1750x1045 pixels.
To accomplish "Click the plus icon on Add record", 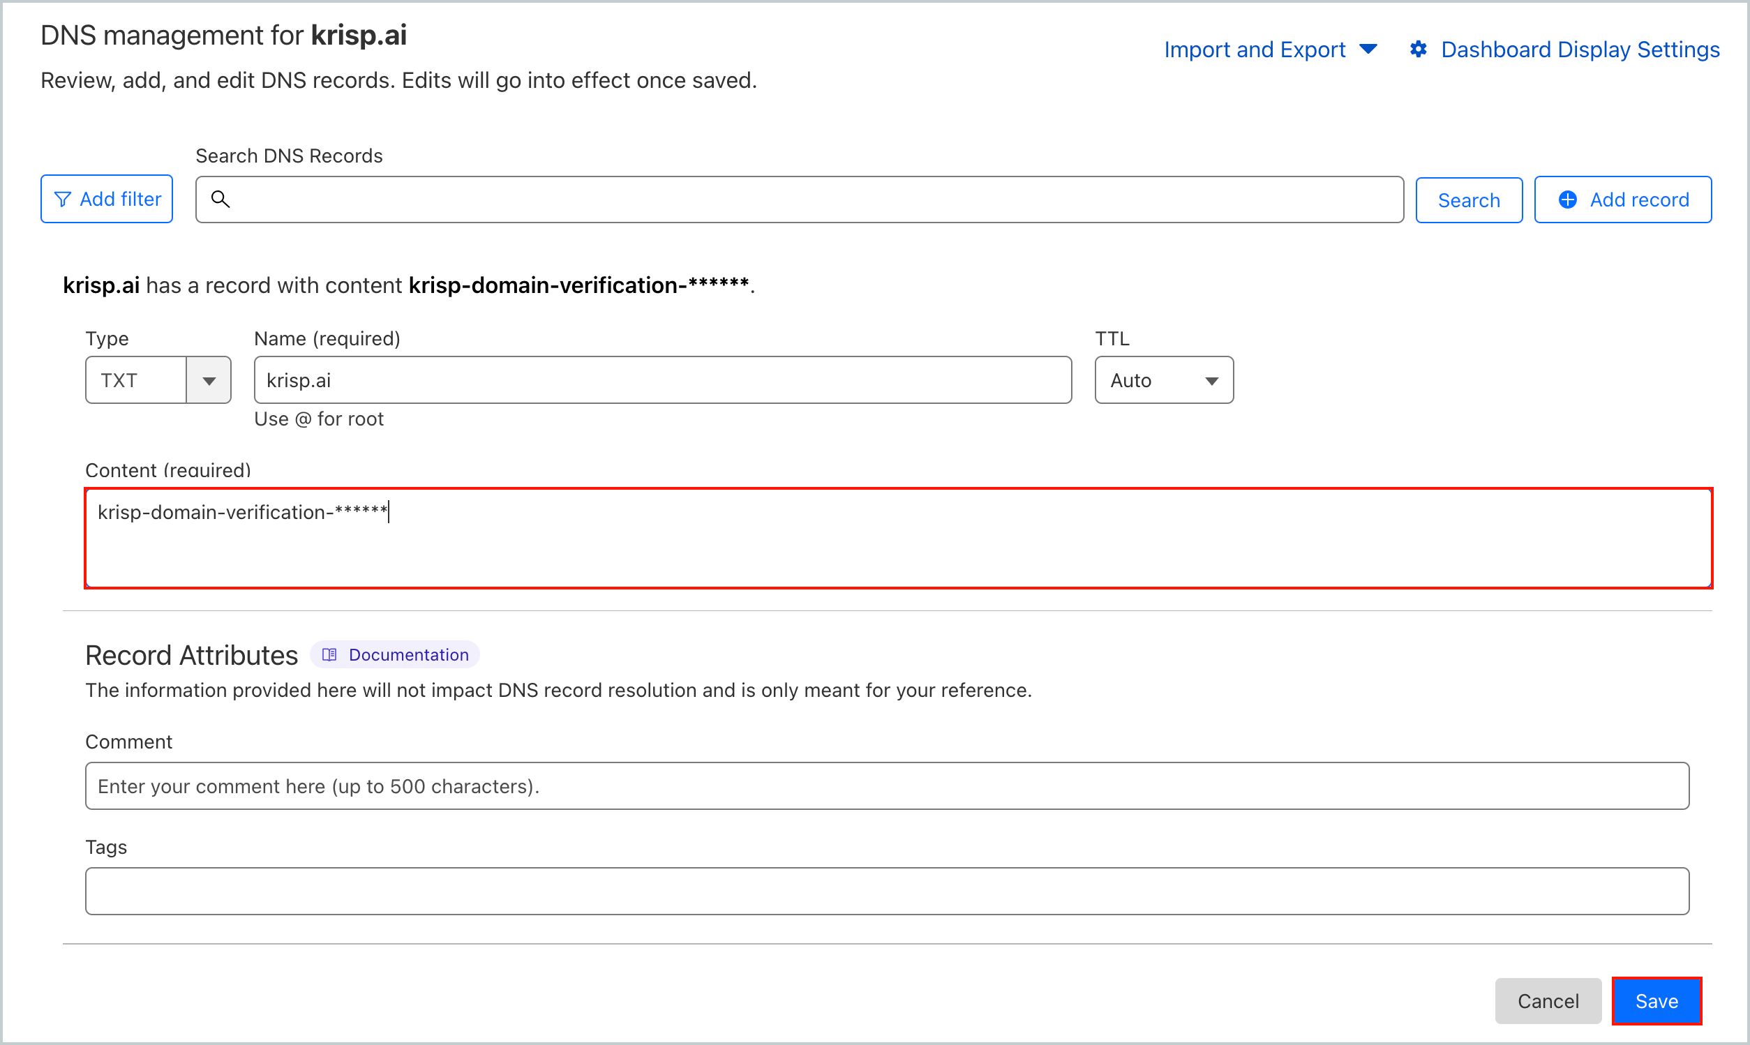I will coord(1567,200).
